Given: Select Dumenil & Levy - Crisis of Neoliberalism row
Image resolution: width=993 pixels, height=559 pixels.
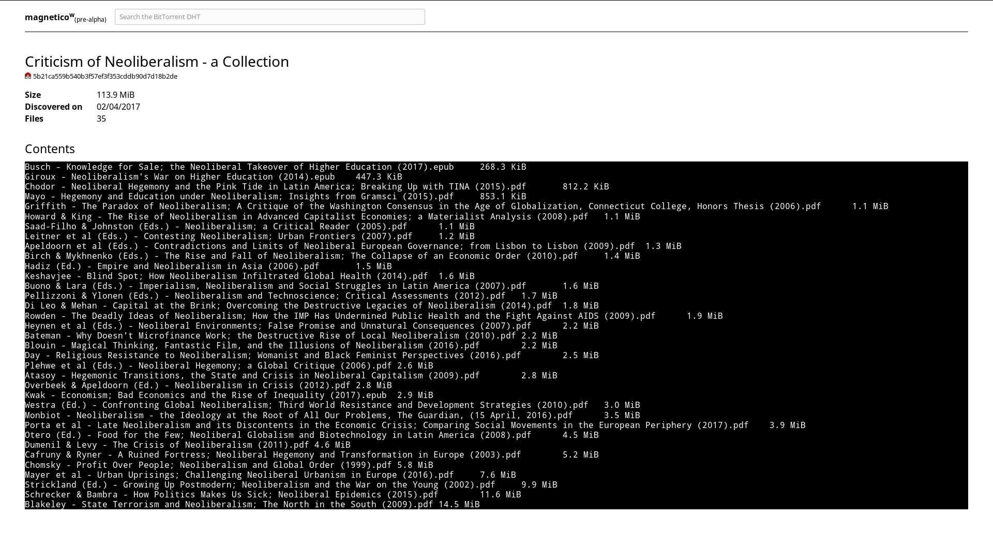Looking at the screenshot, I should 188,445.
